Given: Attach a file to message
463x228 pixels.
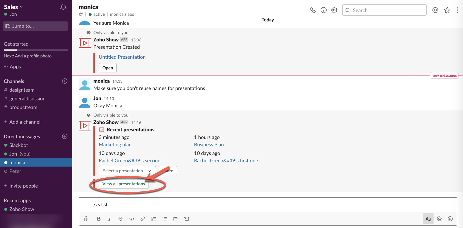Looking at the screenshot, I should coord(86,219).
